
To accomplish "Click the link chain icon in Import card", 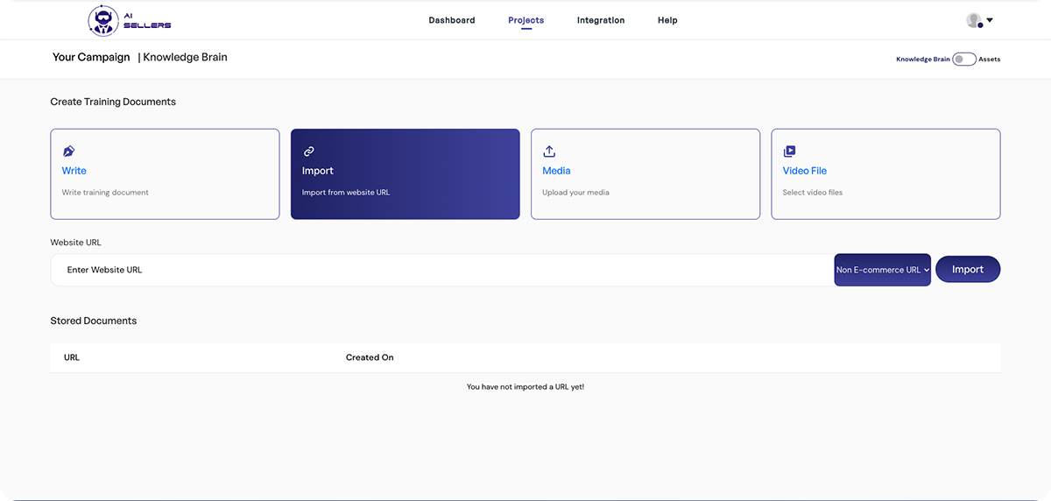I will [308, 152].
